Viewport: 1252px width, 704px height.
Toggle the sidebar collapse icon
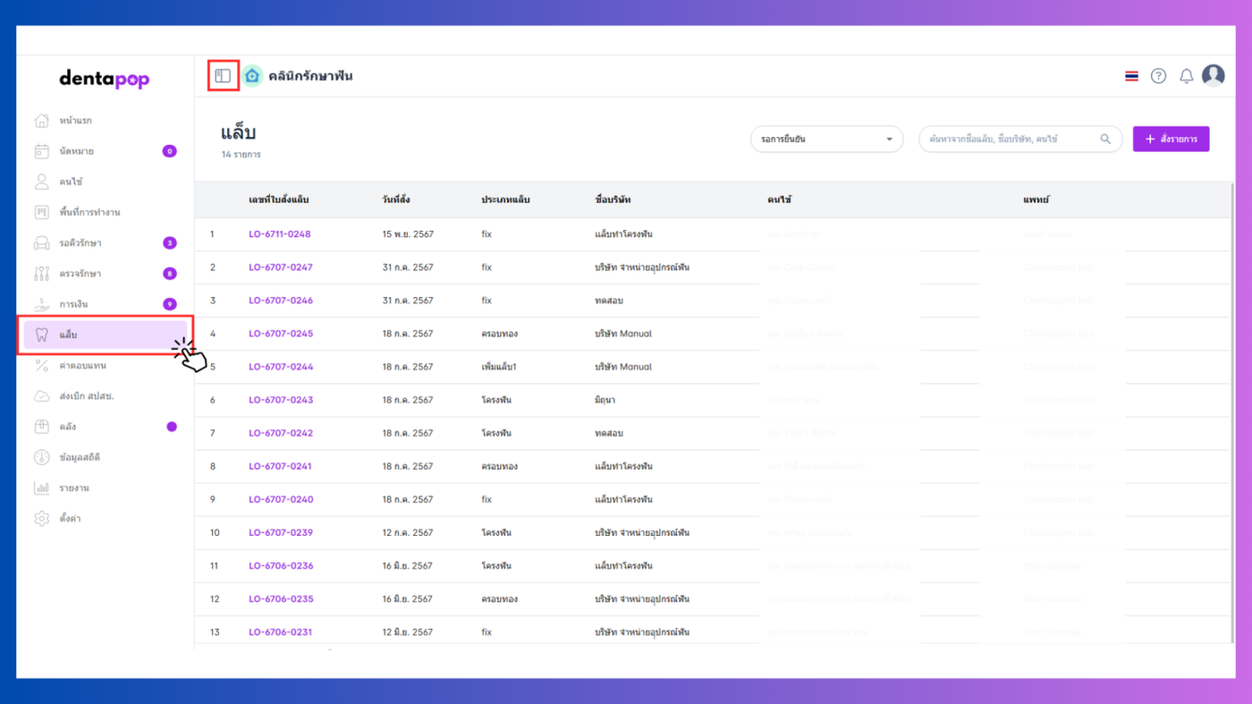pyautogui.click(x=223, y=76)
